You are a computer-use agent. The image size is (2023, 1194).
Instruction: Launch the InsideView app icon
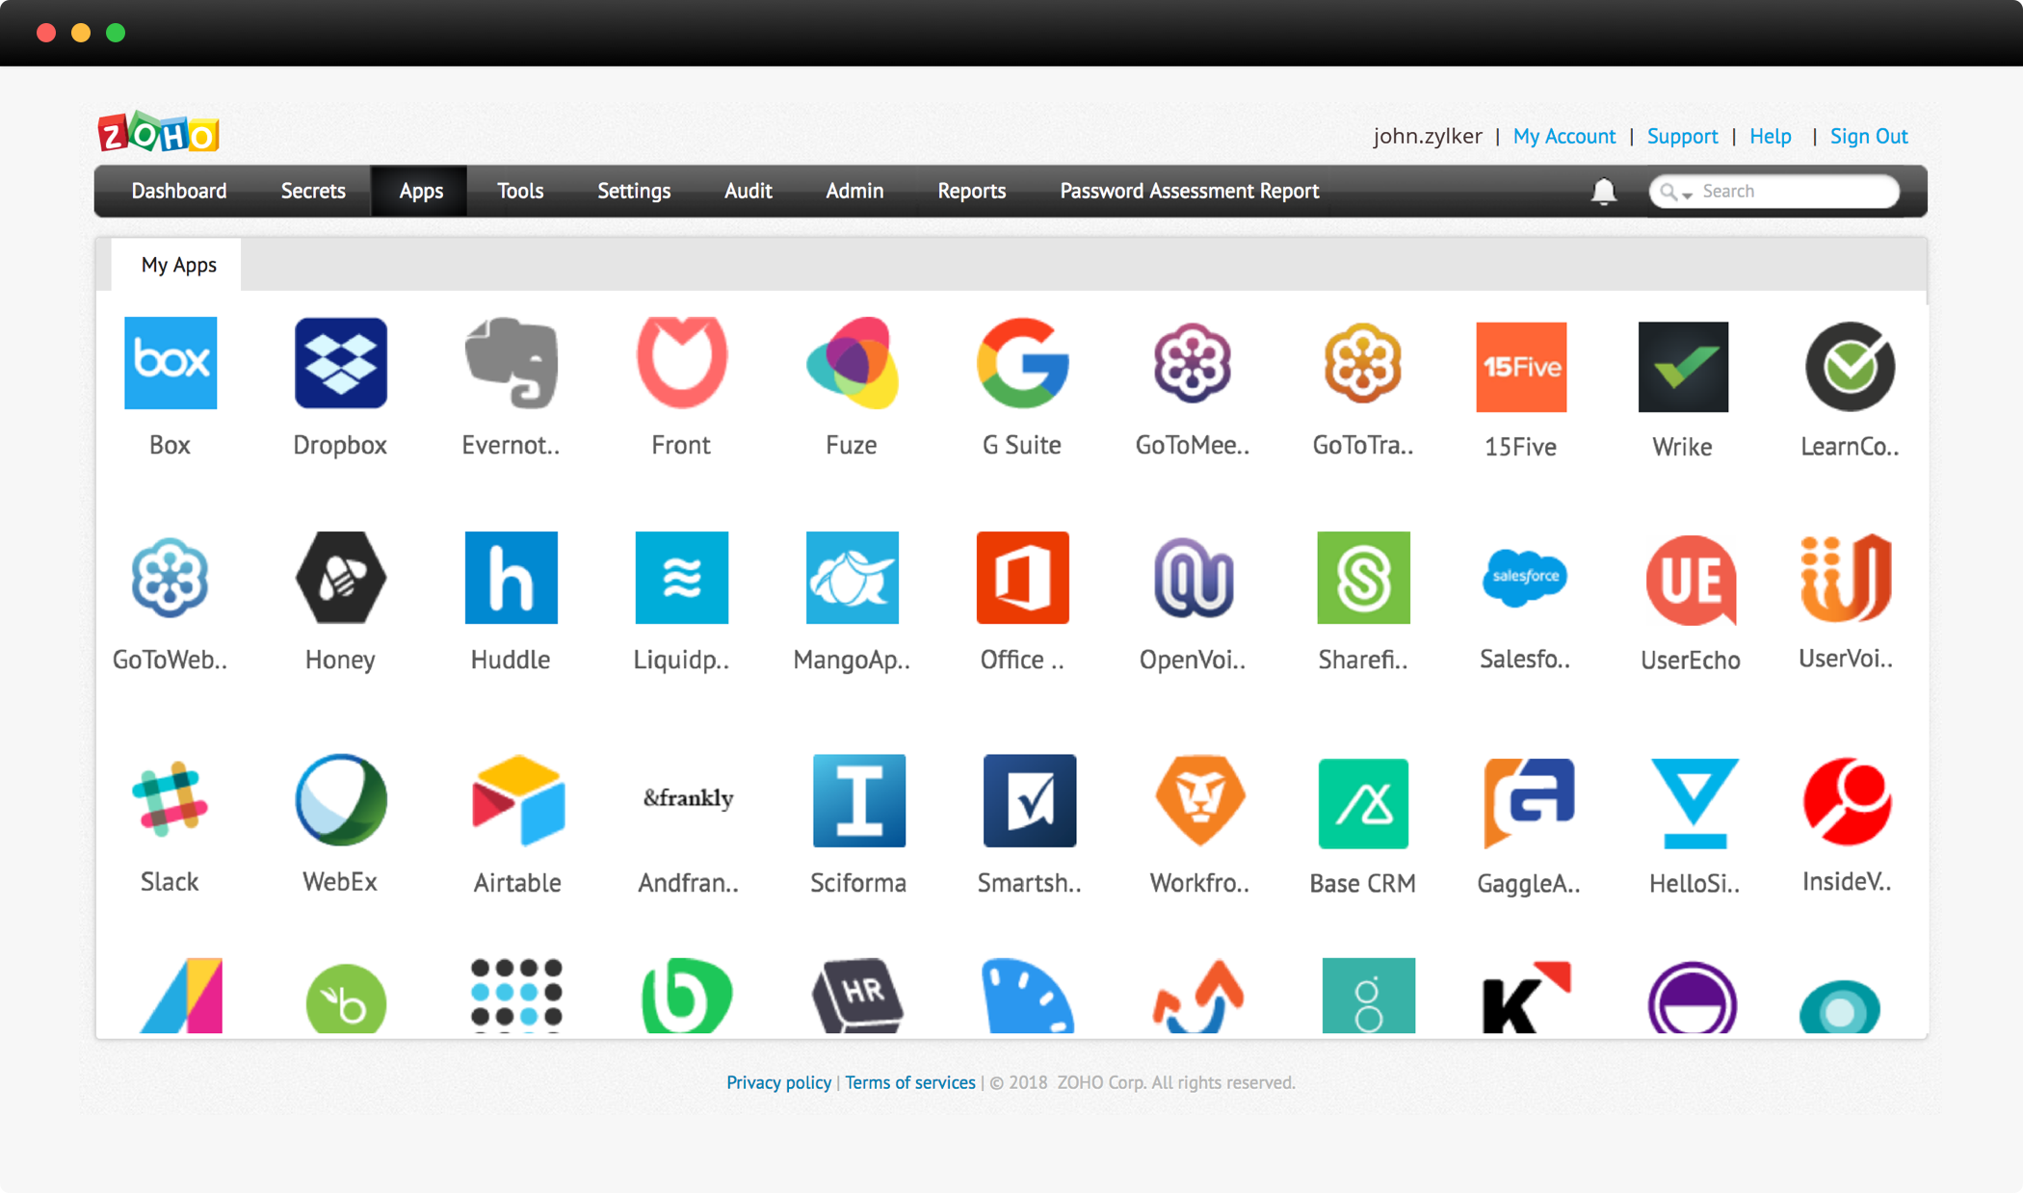click(1848, 802)
